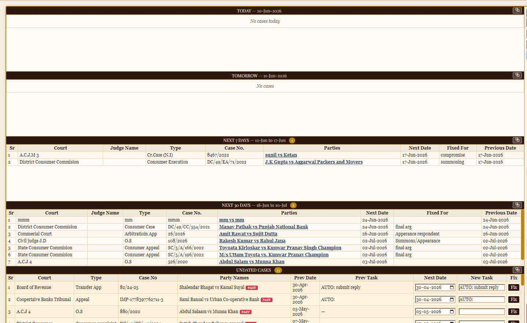Expand the TOMORROW section with its pop-out icon

[517, 75]
